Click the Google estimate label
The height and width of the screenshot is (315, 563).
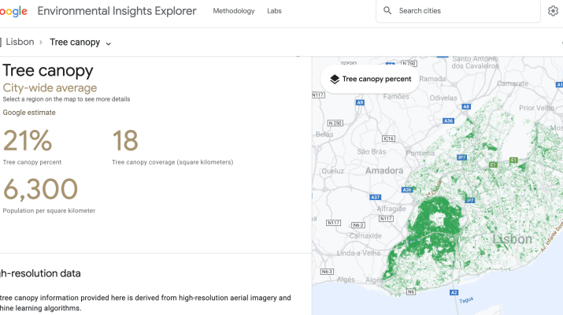(29, 113)
